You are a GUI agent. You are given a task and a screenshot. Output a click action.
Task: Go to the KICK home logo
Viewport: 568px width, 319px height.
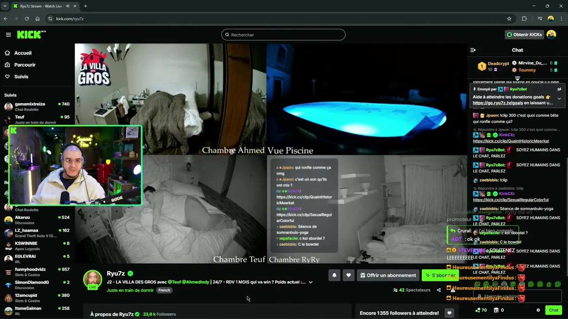(31, 35)
